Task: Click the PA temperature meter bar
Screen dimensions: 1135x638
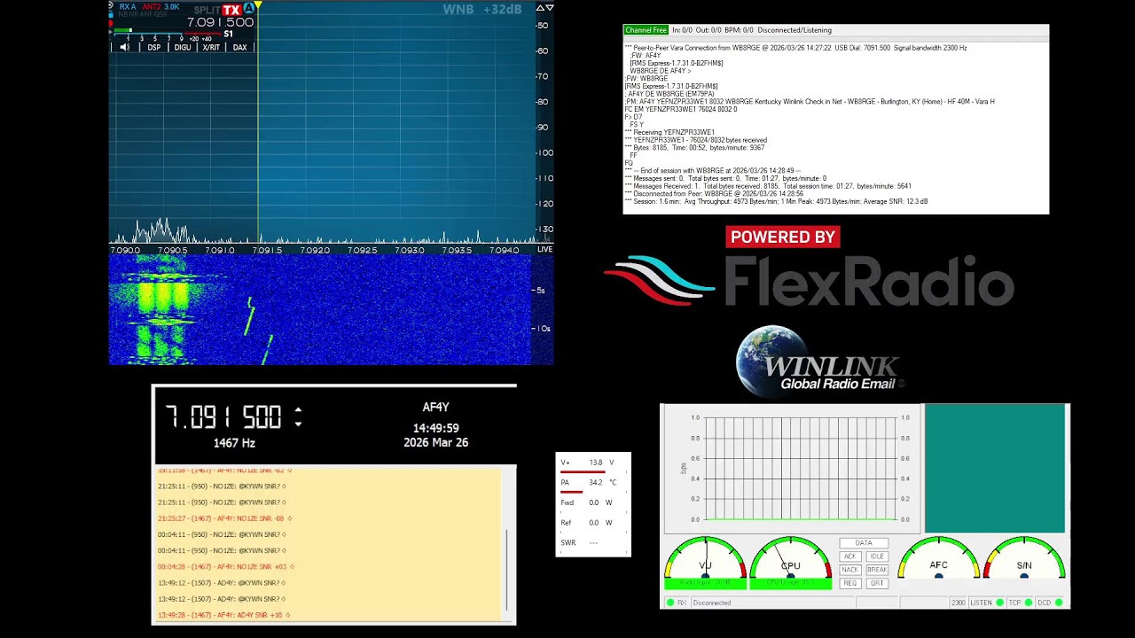Action: coord(572,491)
